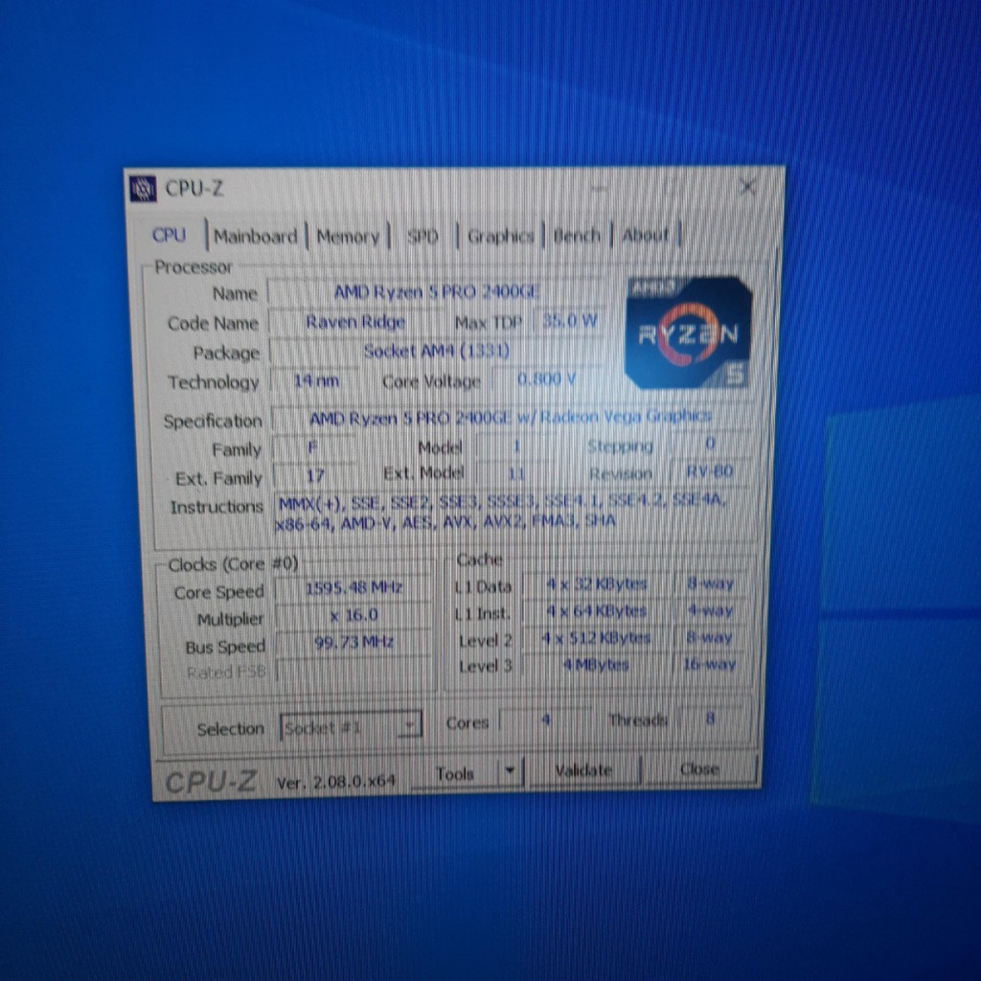Click the Level 3 16-way associativity value
The height and width of the screenshot is (981, 981).
(710, 663)
